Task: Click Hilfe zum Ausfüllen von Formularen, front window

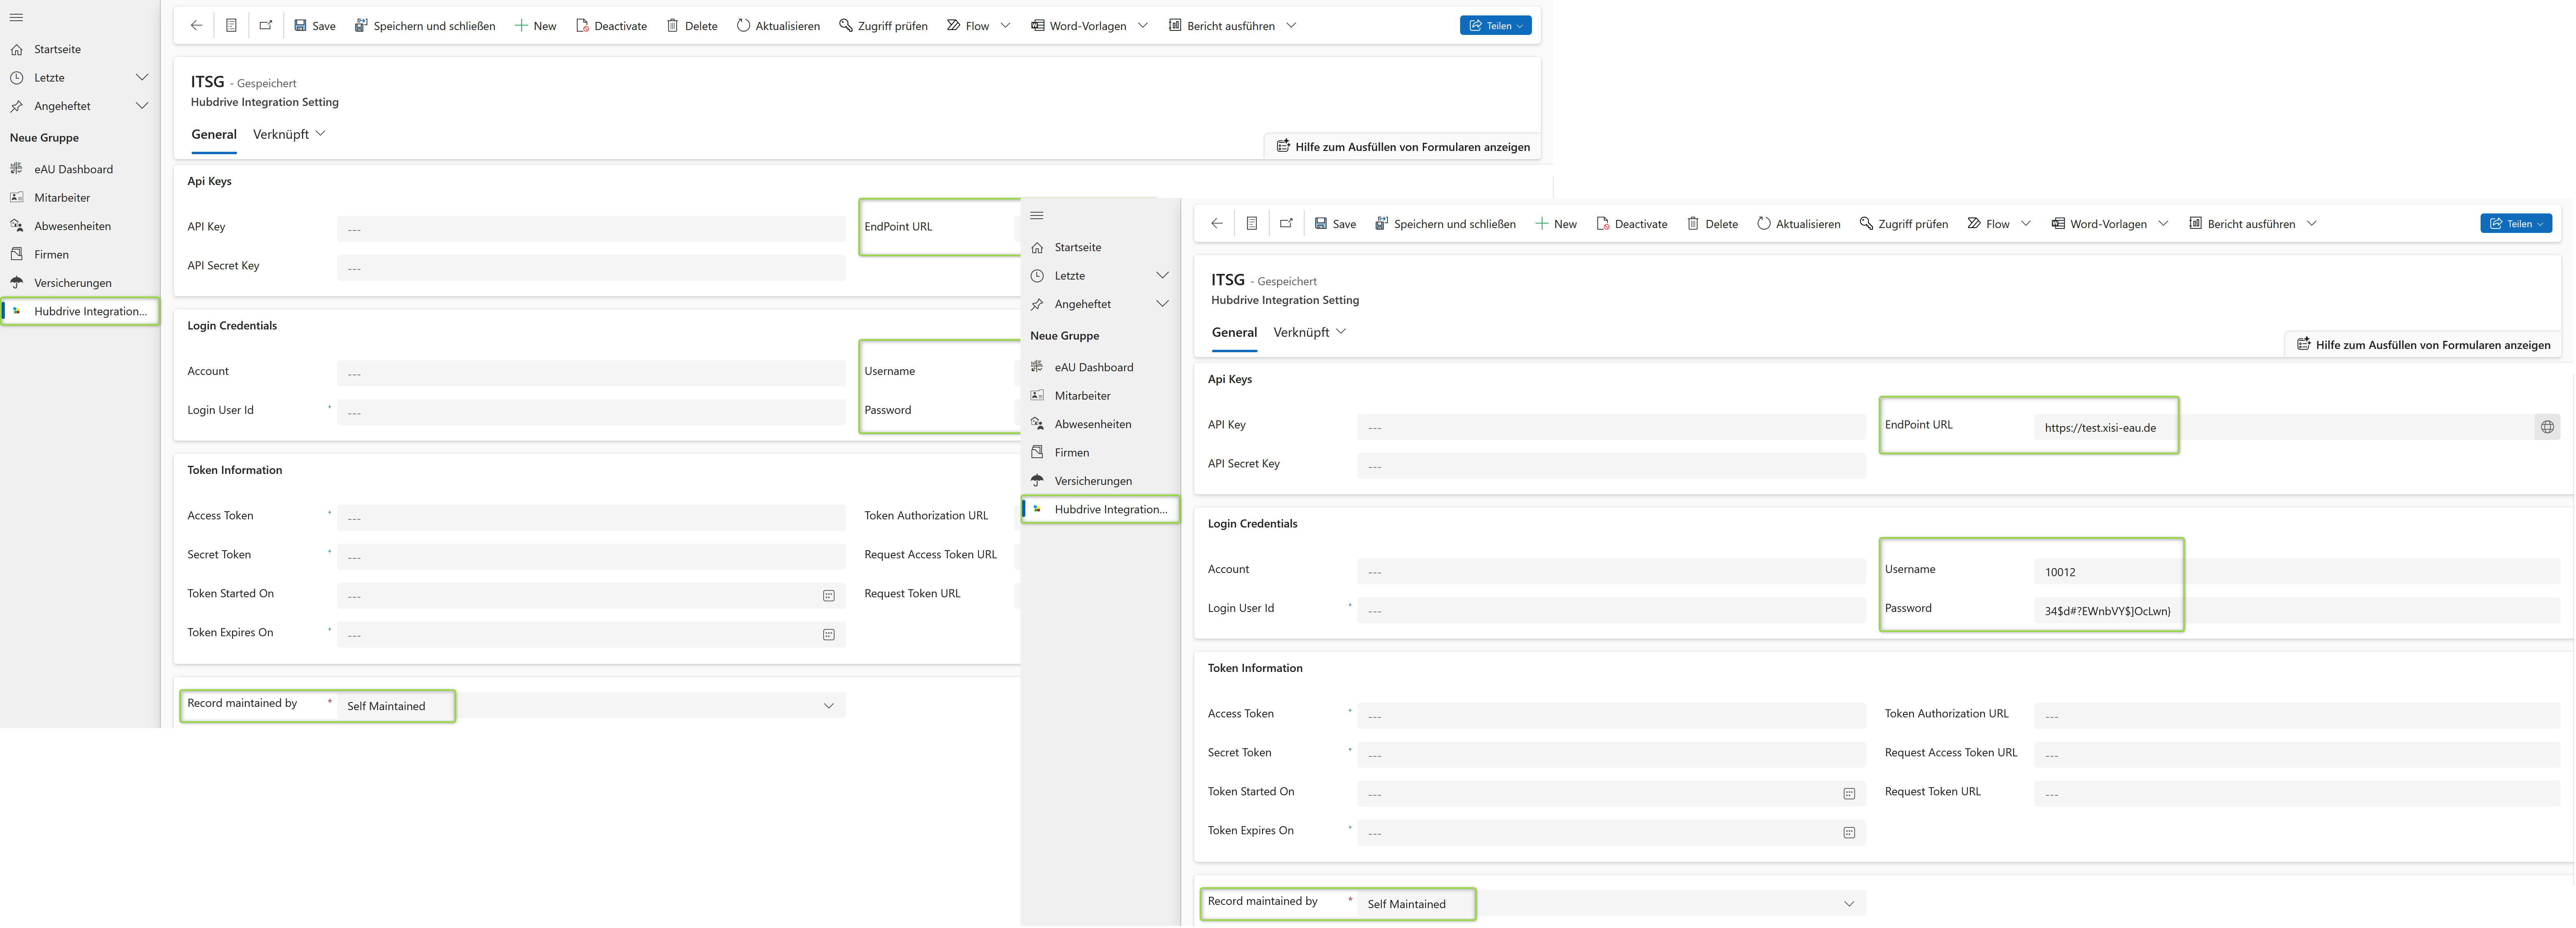Action: point(2423,345)
